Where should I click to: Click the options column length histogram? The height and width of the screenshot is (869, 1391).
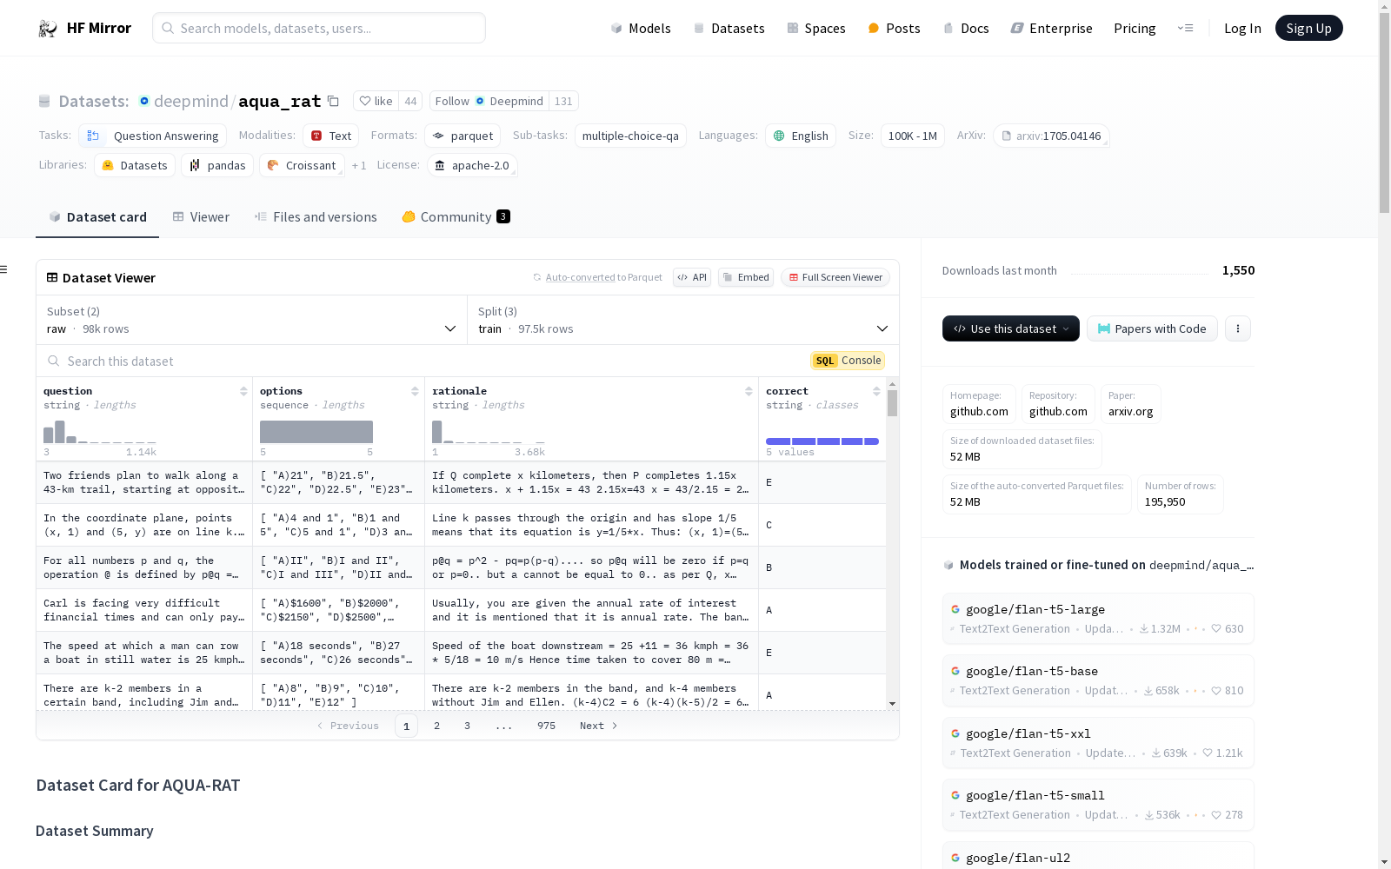tap(316, 432)
